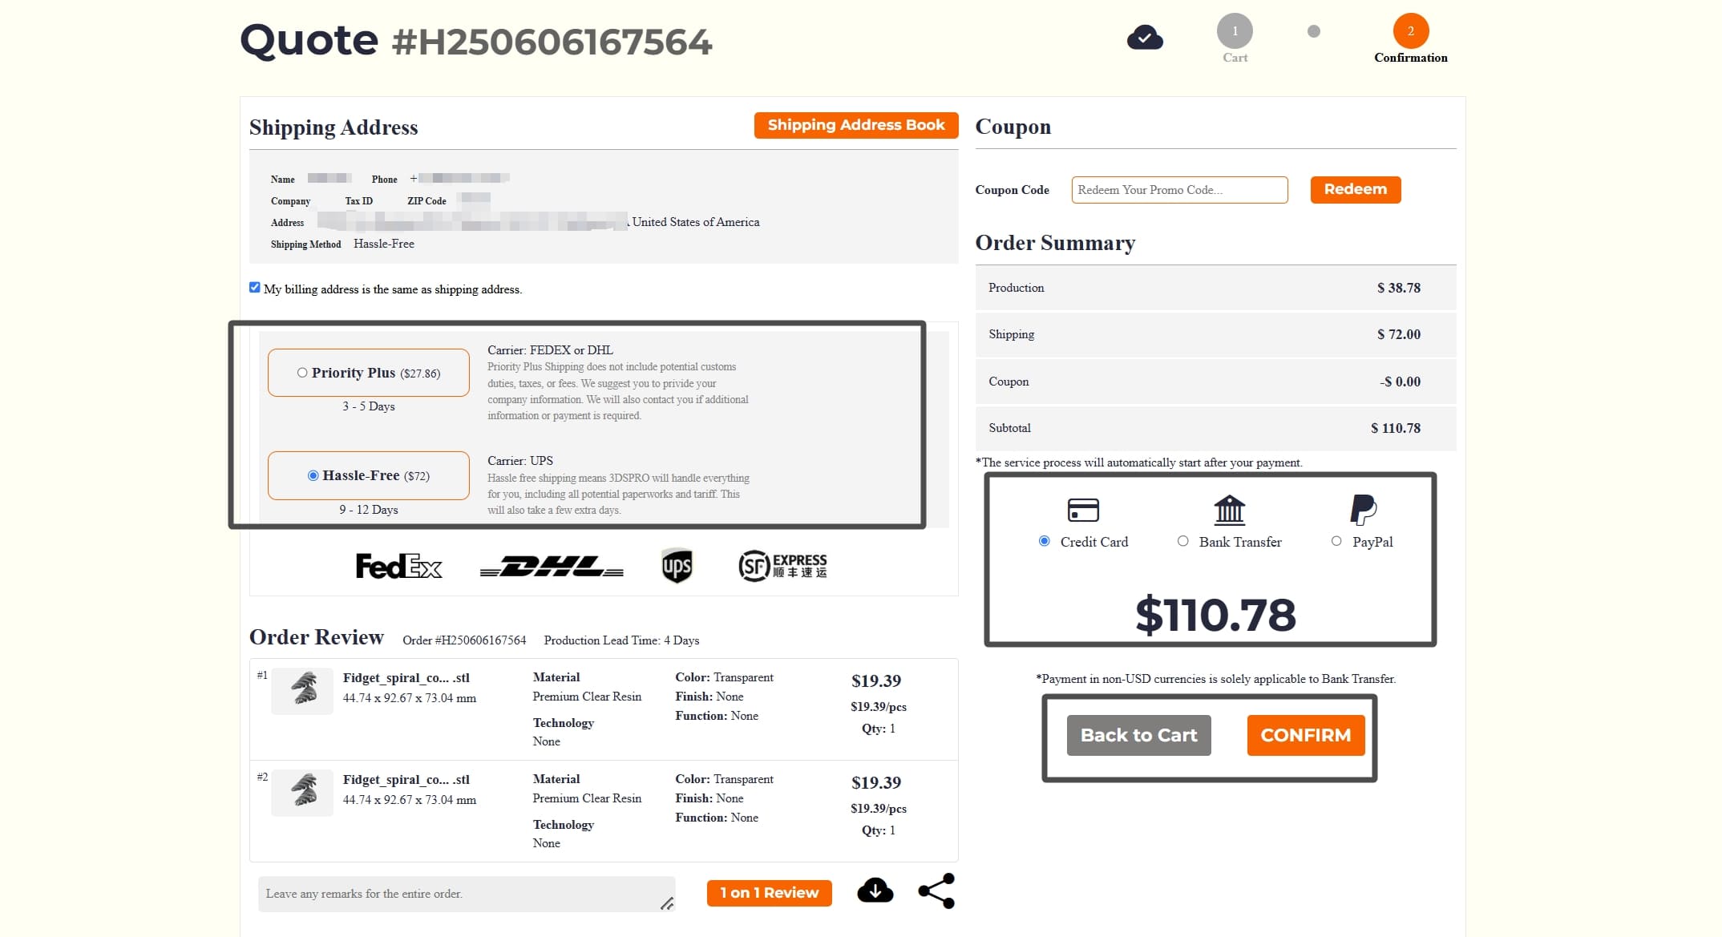Click the download order icon
Viewport: 1722px width, 937px height.
point(875,891)
